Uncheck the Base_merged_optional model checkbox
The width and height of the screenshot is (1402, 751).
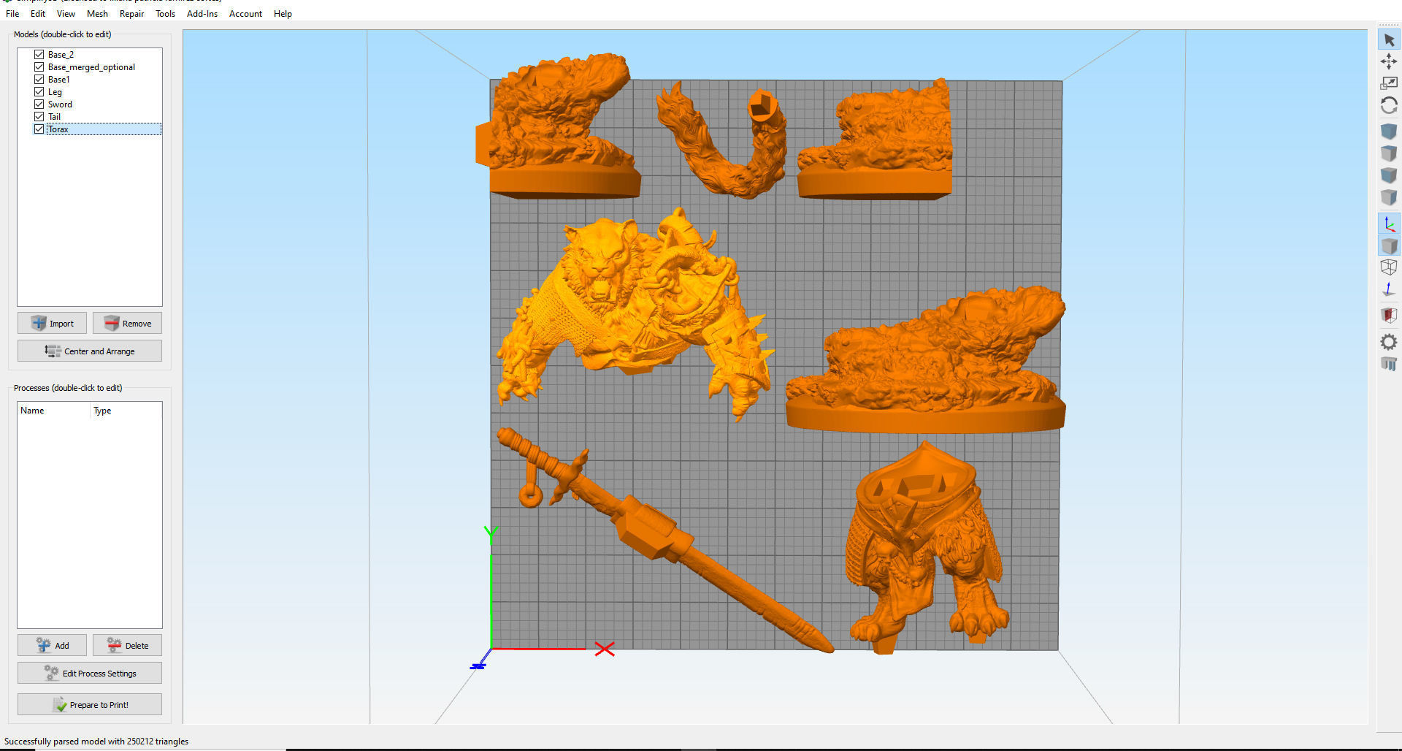[39, 67]
